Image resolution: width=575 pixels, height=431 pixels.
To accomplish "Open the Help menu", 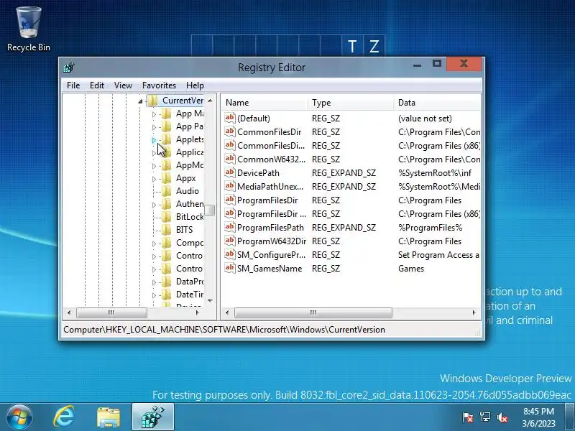I will tap(195, 85).
